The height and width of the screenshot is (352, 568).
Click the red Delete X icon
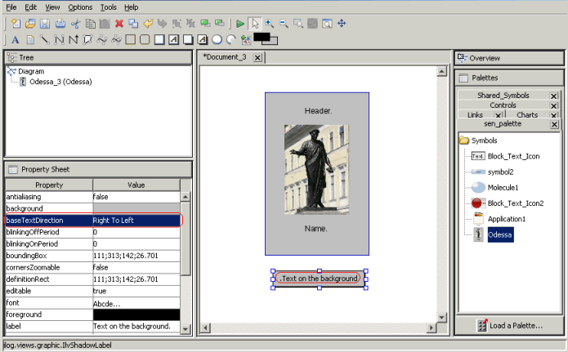coord(119,24)
